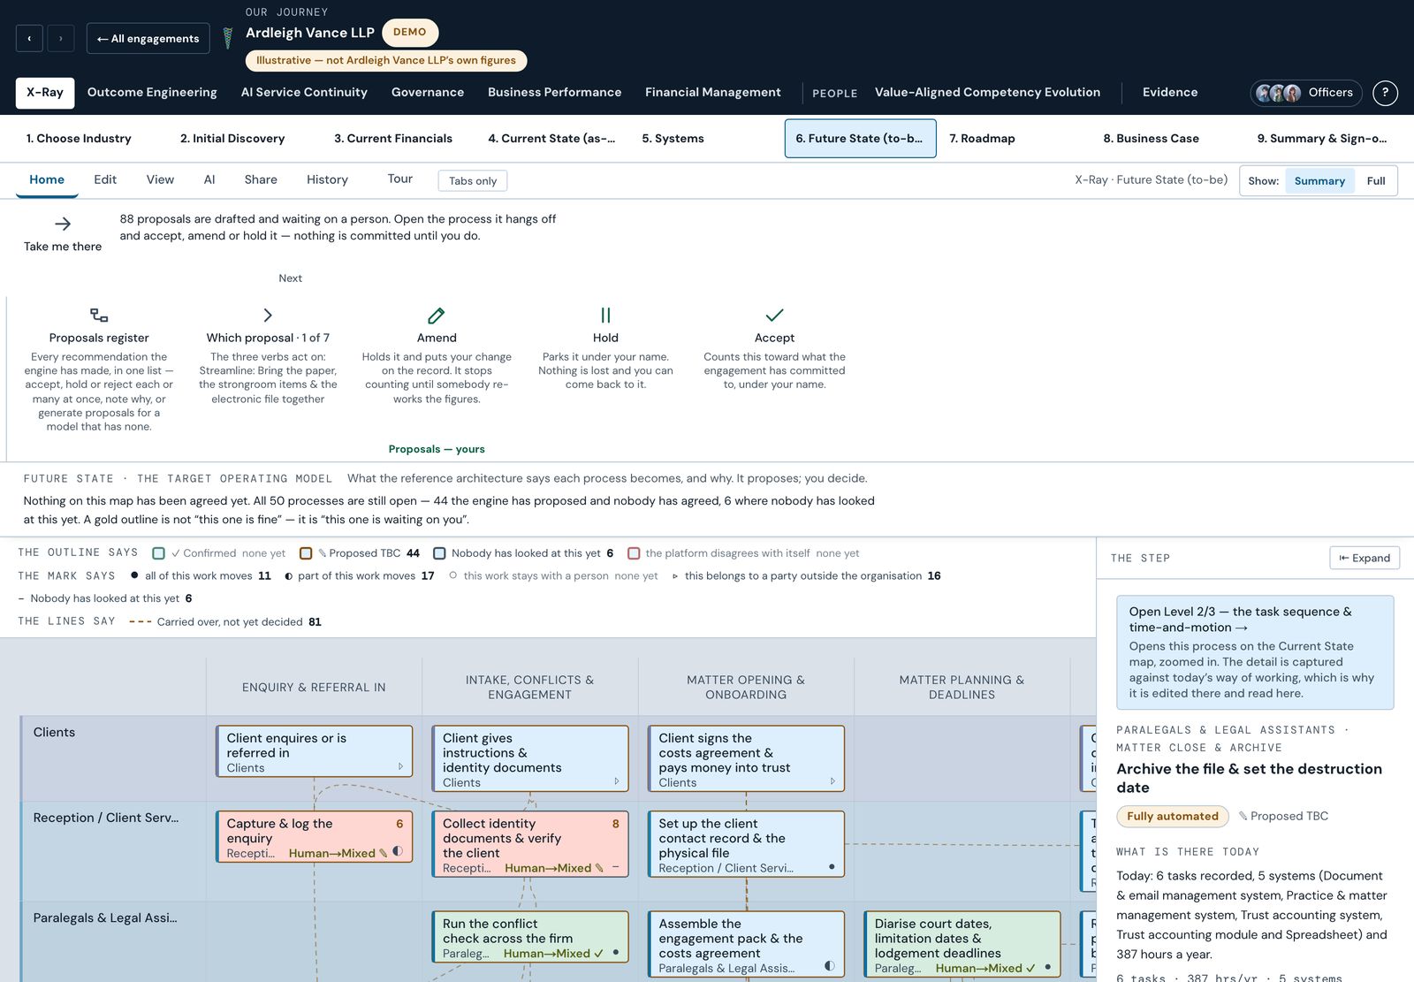Image resolution: width=1414 pixels, height=982 pixels.
Task: Click the forward chevron in header
Action: (61, 38)
